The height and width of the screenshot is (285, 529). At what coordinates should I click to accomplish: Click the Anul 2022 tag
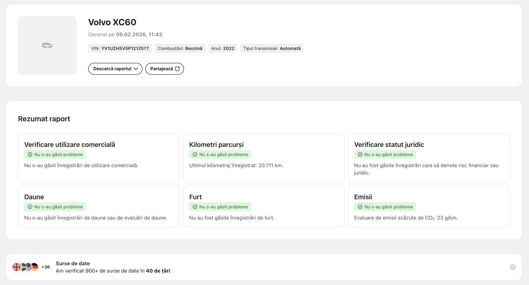(x=222, y=48)
